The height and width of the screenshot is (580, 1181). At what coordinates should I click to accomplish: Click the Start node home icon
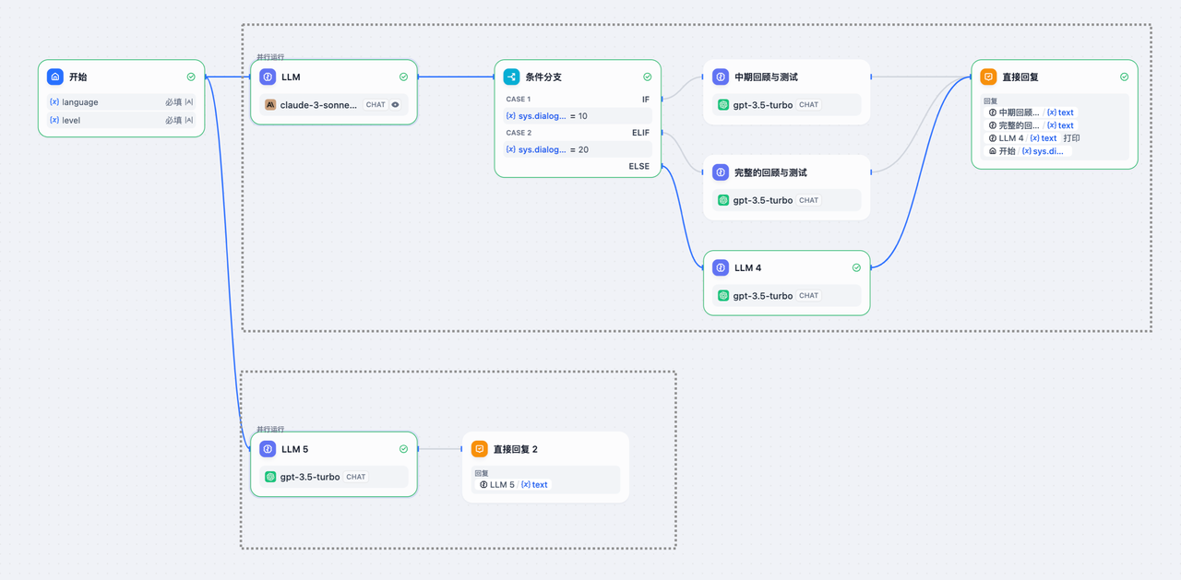click(55, 77)
